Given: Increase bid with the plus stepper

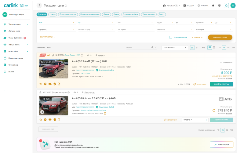Looking at the screenshot, I should (206, 120).
